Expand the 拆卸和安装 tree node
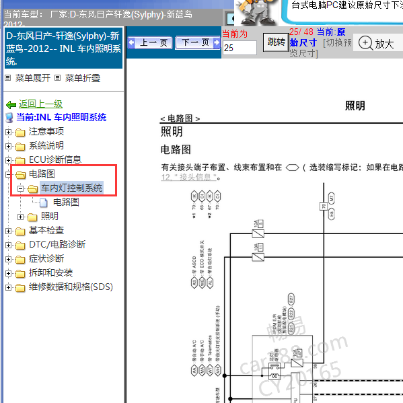Viewport: 403px width, 403px height. click(x=8, y=273)
